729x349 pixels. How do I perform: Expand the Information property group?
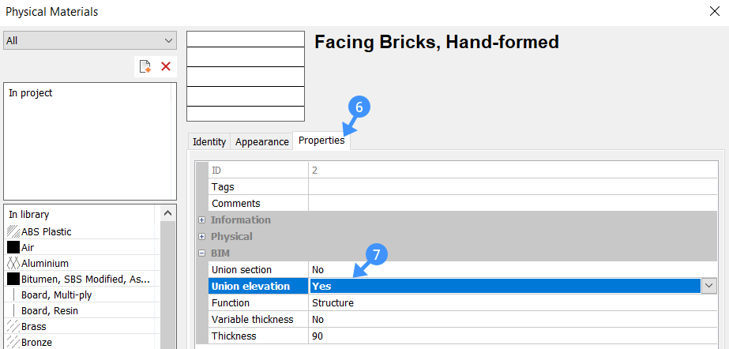(202, 220)
